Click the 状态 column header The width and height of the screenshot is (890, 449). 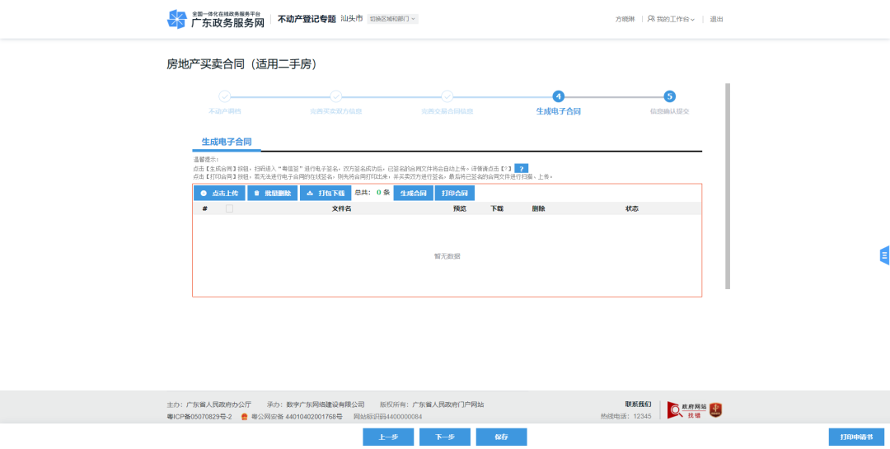632,208
